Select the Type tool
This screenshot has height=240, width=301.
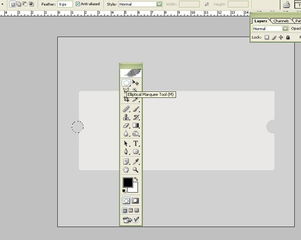tap(135, 143)
